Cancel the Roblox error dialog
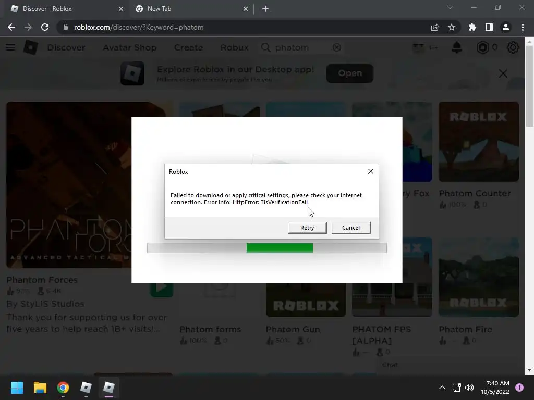Image resolution: width=534 pixels, height=400 pixels. tap(351, 228)
